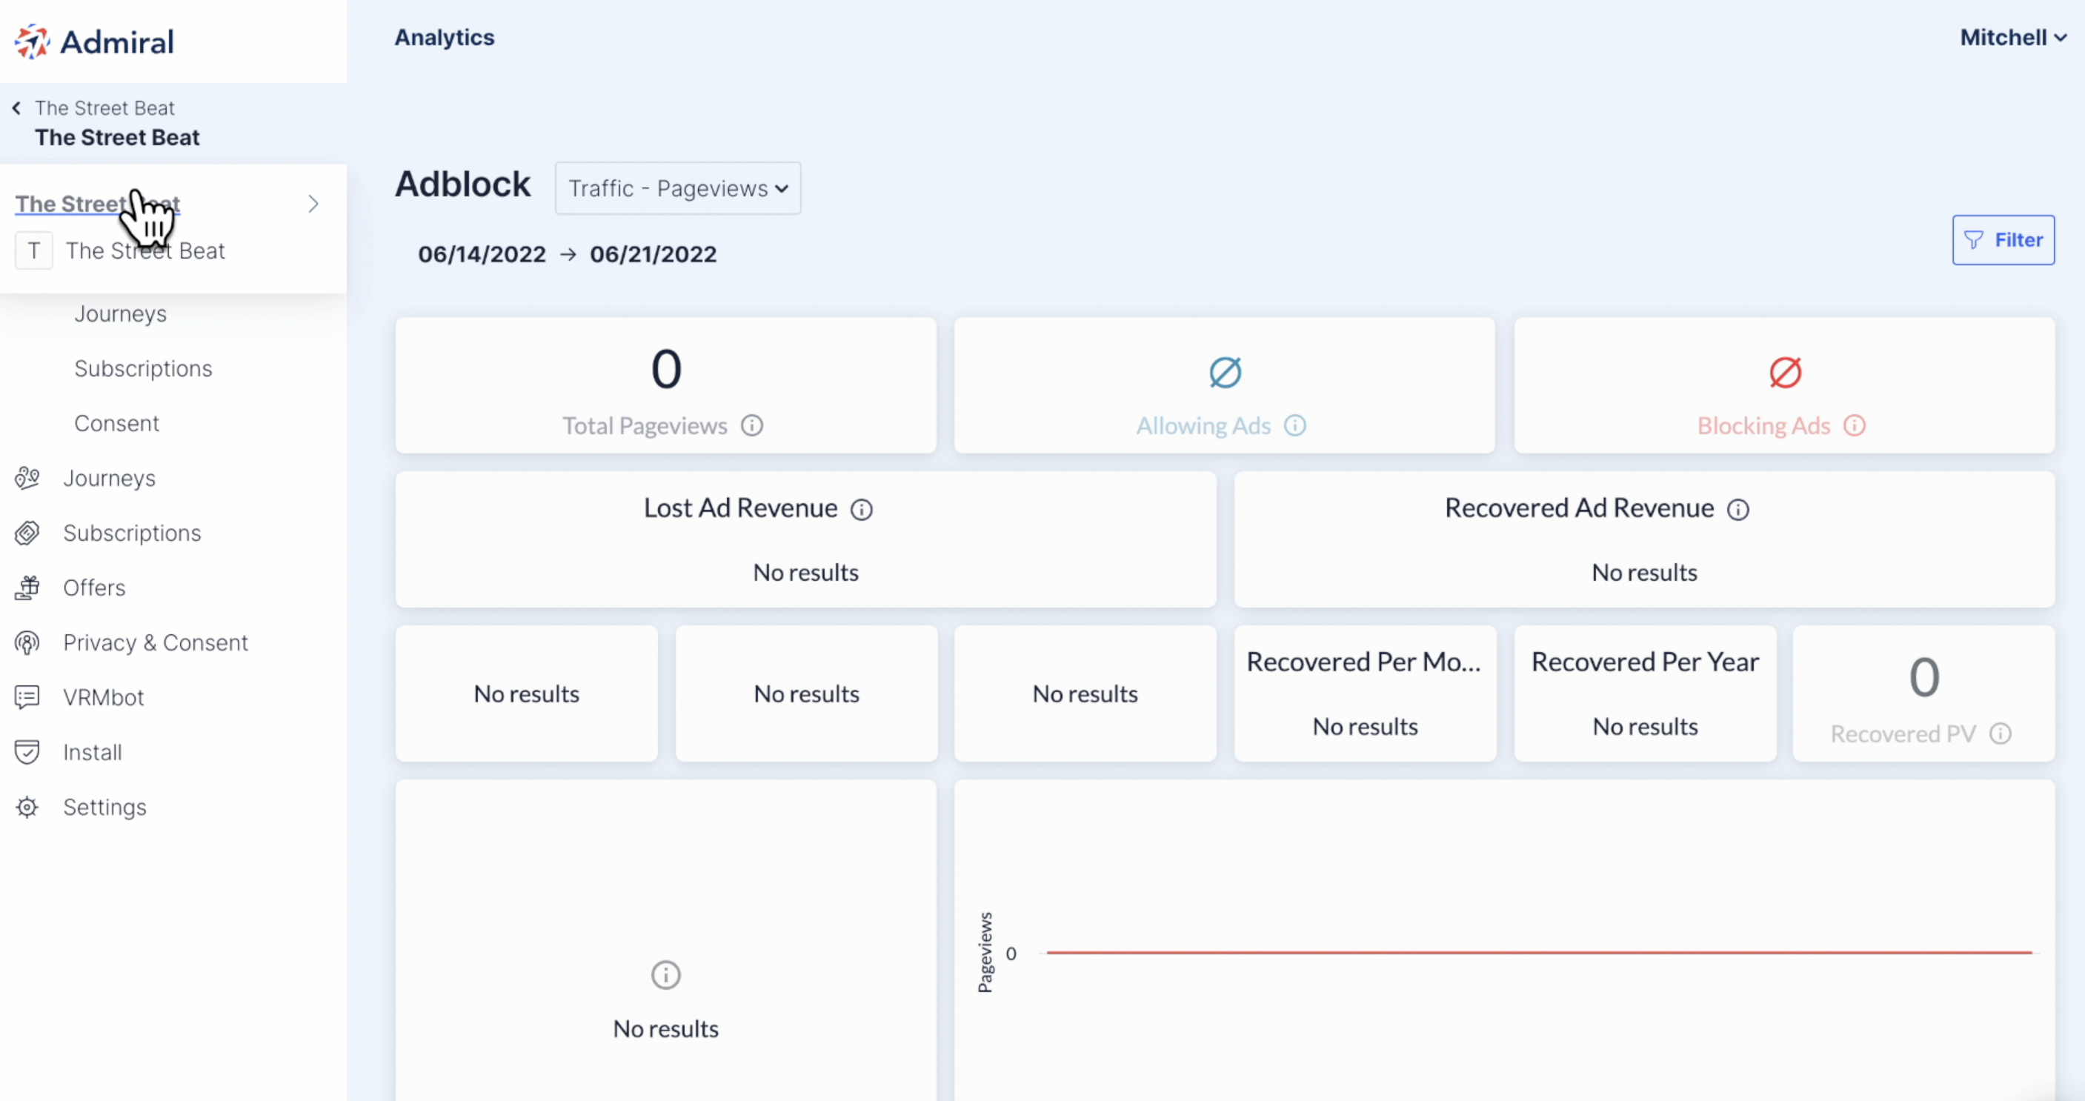Click the Admiral logo icon
The width and height of the screenshot is (2085, 1101).
click(33, 41)
